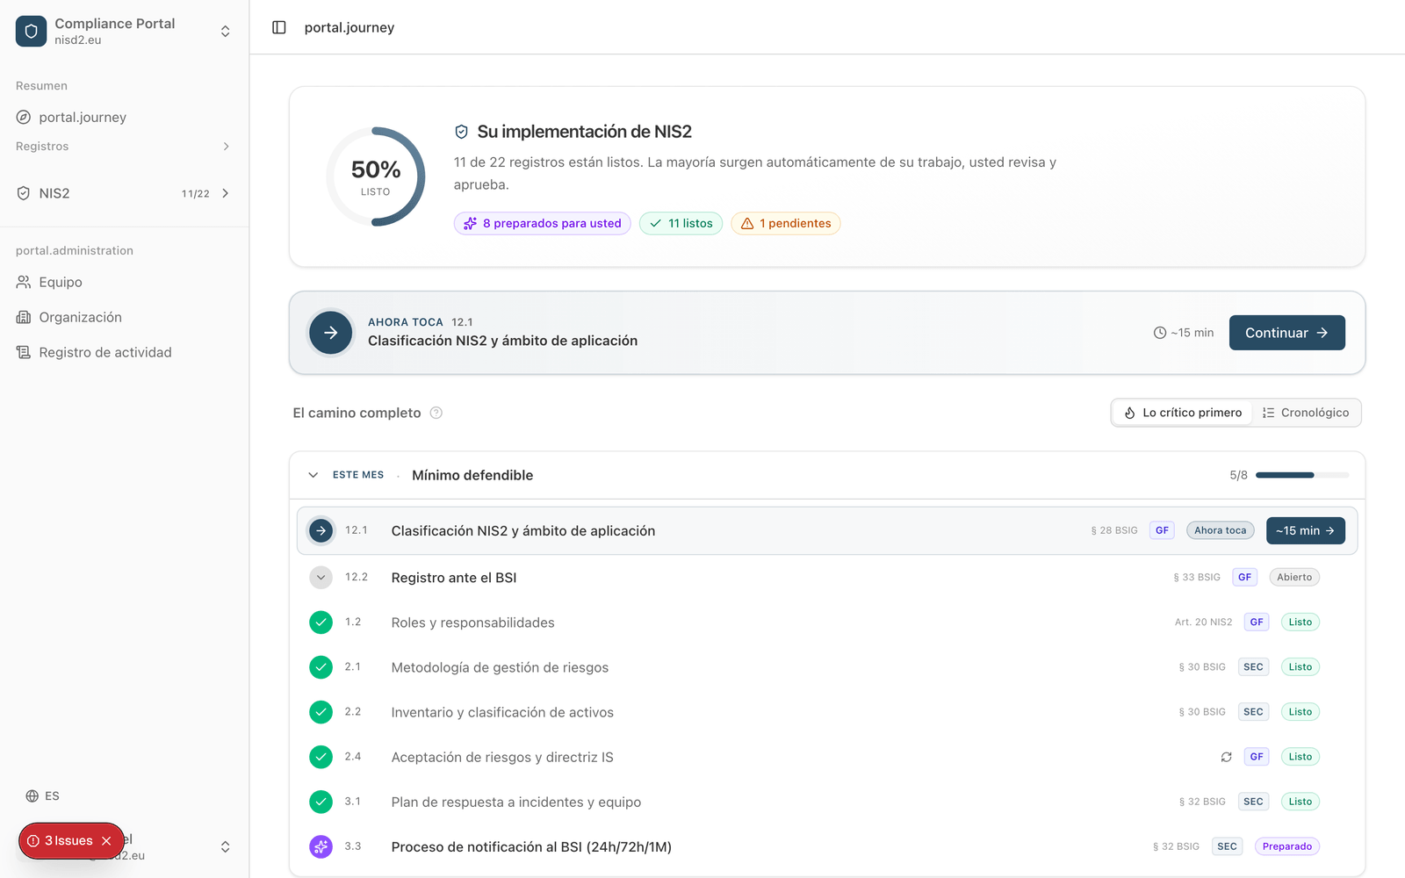Switch to Cronológico view
The image size is (1405, 878).
pos(1306,413)
